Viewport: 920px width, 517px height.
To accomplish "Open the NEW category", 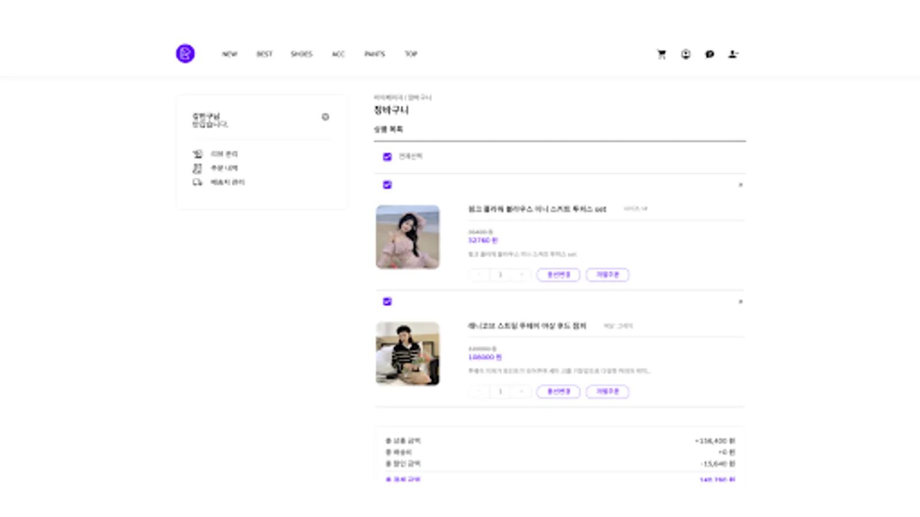I will click(x=229, y=54).
